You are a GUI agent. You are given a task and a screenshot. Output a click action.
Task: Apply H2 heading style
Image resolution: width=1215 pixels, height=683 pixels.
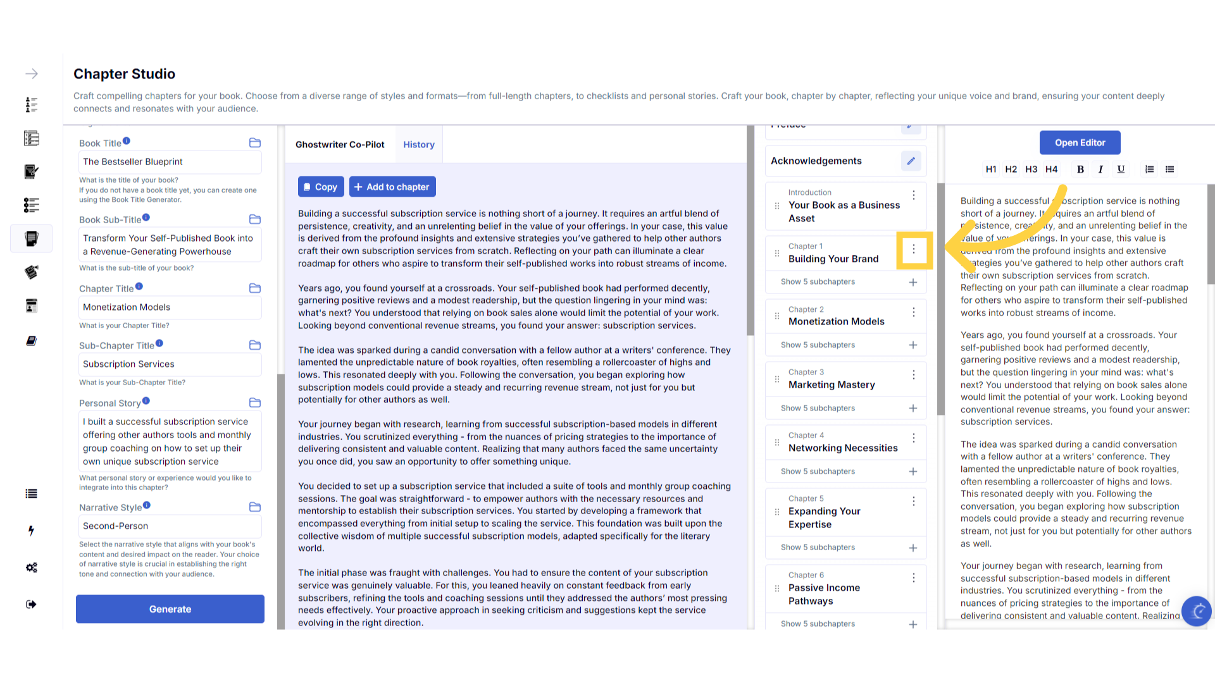pos(1011,169)
